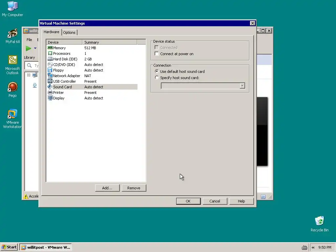Click the Help button
Image resolution: width=336 pixels, height=252 pixels.
(x=241, y=201)
